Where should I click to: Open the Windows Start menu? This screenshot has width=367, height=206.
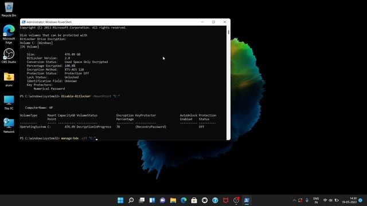120,200
